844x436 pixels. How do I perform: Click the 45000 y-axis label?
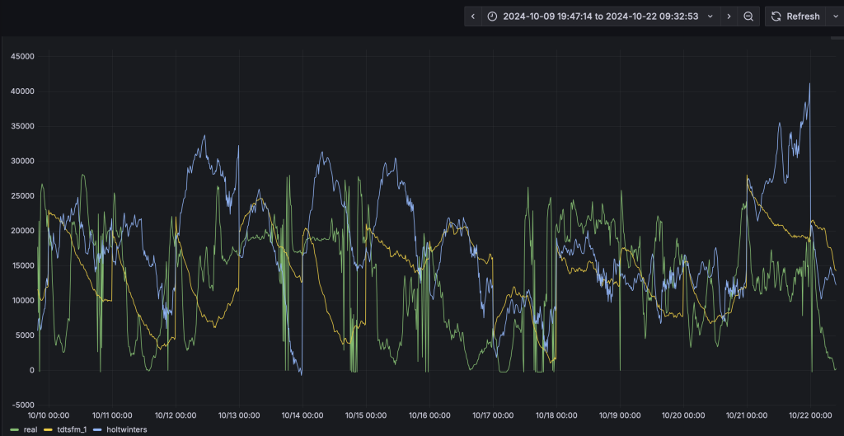(21, 56)
